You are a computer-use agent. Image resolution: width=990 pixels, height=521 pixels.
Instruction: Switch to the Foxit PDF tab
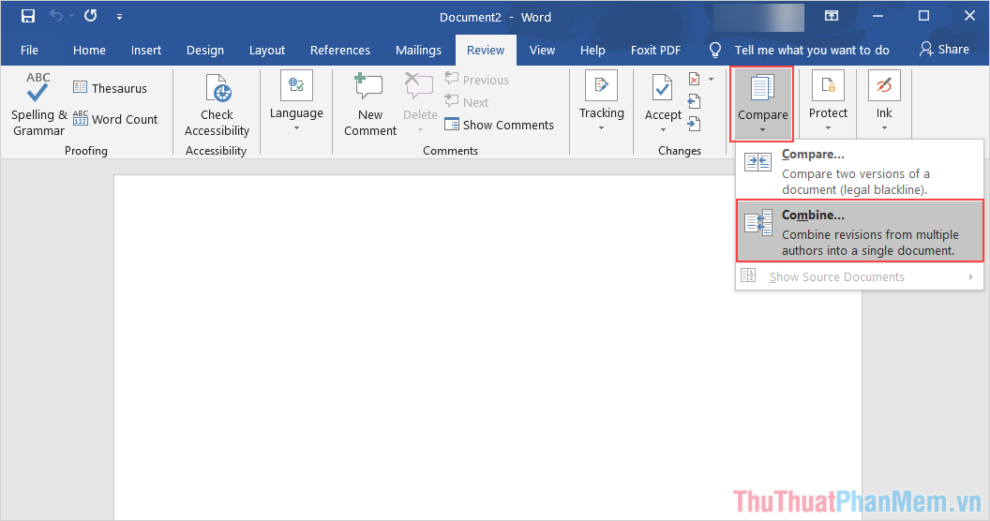pos(655,50)
